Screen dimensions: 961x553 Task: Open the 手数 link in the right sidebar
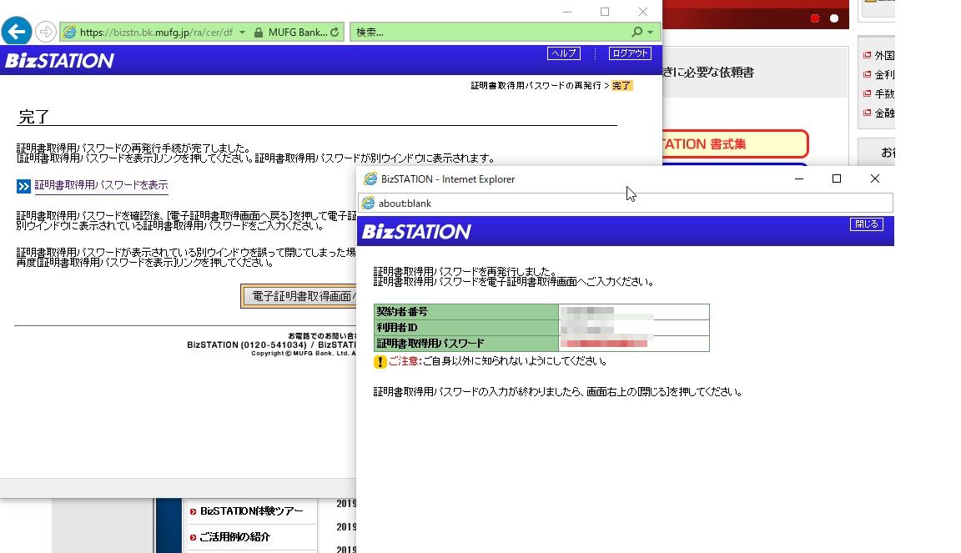tap(884, 93)
